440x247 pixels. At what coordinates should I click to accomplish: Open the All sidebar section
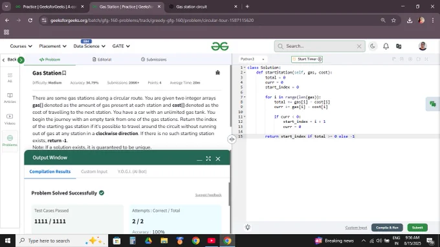(10, 78)
